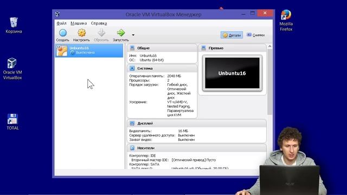Click the details pane scroll up arrow
Screen dimensions: 347x195
pyautogui.click(x=270, y=47)
